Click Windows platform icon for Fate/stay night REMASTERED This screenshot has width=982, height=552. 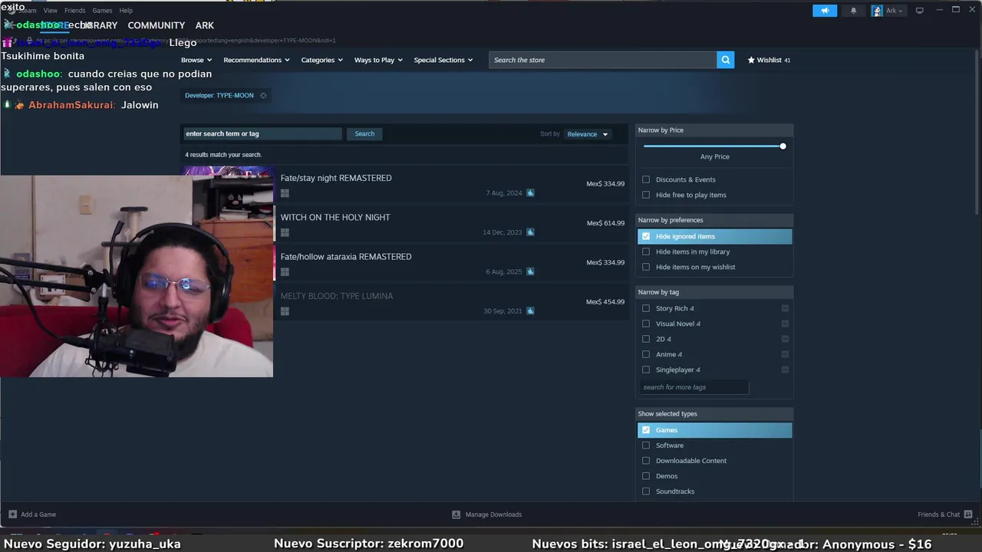(x=285, y=193)
